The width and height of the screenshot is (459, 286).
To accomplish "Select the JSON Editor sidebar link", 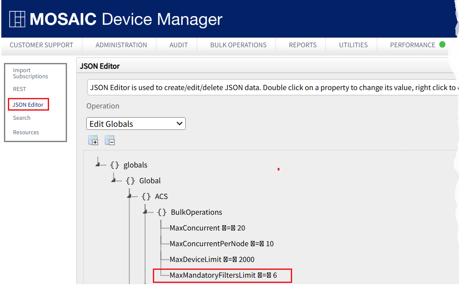I will [x=28, y=105].
